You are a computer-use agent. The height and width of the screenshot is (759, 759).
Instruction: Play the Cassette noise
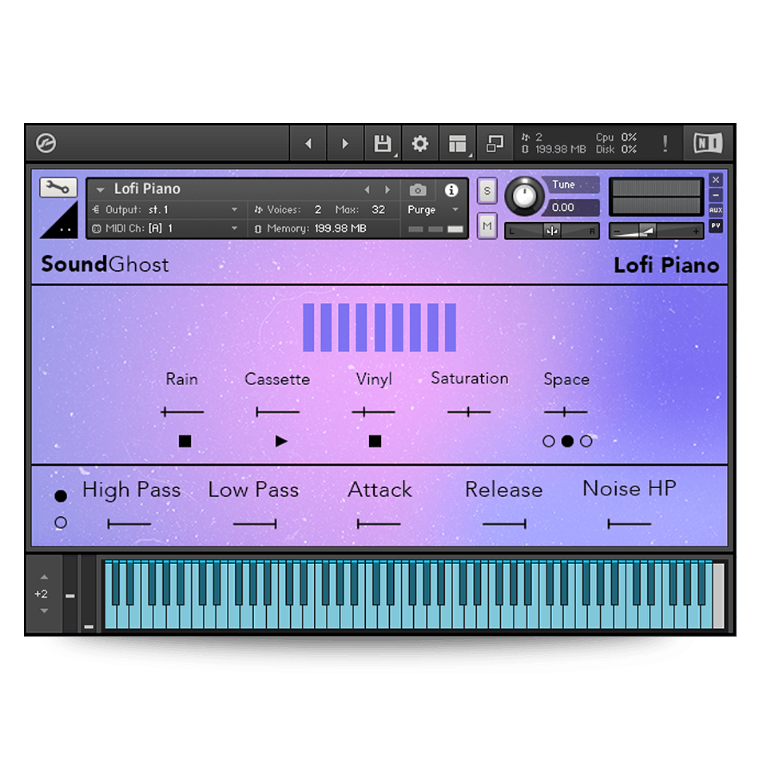[x=281, y=441]
